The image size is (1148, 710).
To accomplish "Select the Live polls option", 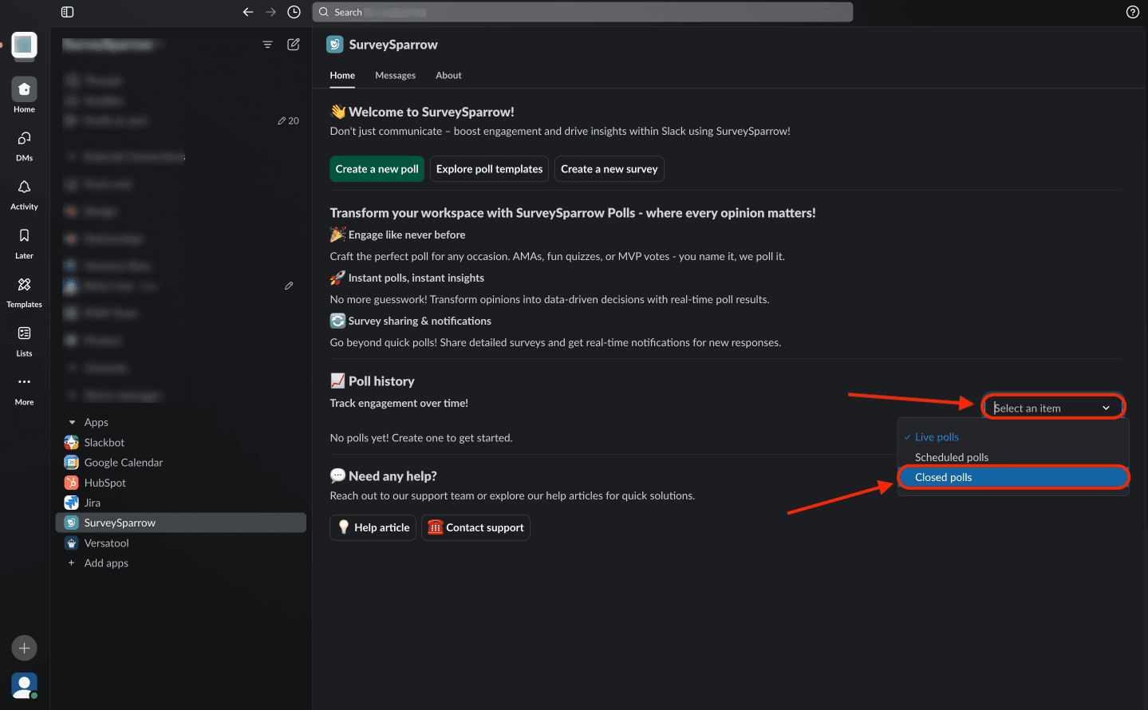I will [937, 437].
